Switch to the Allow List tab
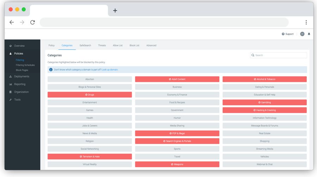The image size is (317, 177). 118,45
